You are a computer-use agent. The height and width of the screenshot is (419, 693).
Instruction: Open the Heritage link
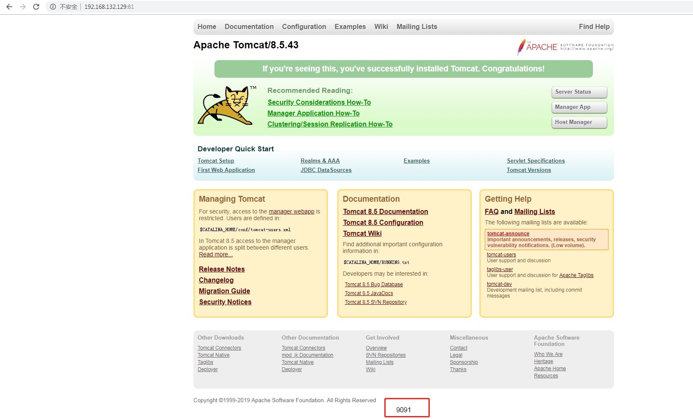pyautogui.click(x=543, y=361)
